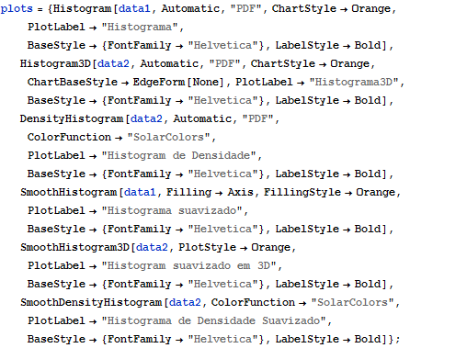Click the function name "Histogram3D"
Screen dimensions: 467x348
click(55, 63)
